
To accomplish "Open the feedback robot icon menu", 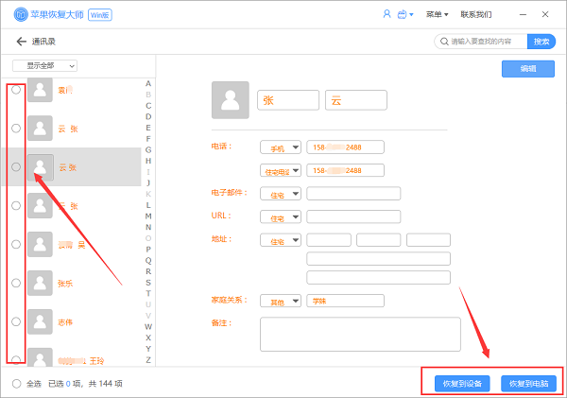I will pyautogui.click(x=405, y=14).
